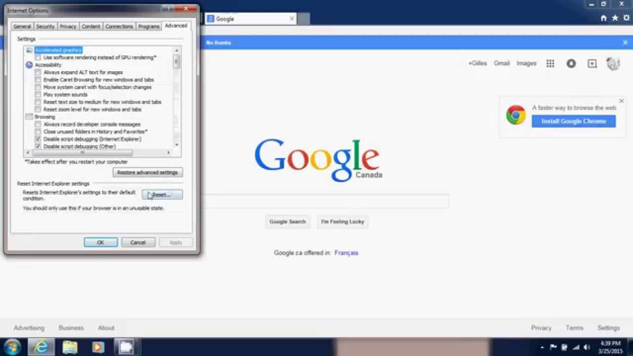Click the +Gilles profile link
Viewport: 633px width, 356px height.
point(477,63)
